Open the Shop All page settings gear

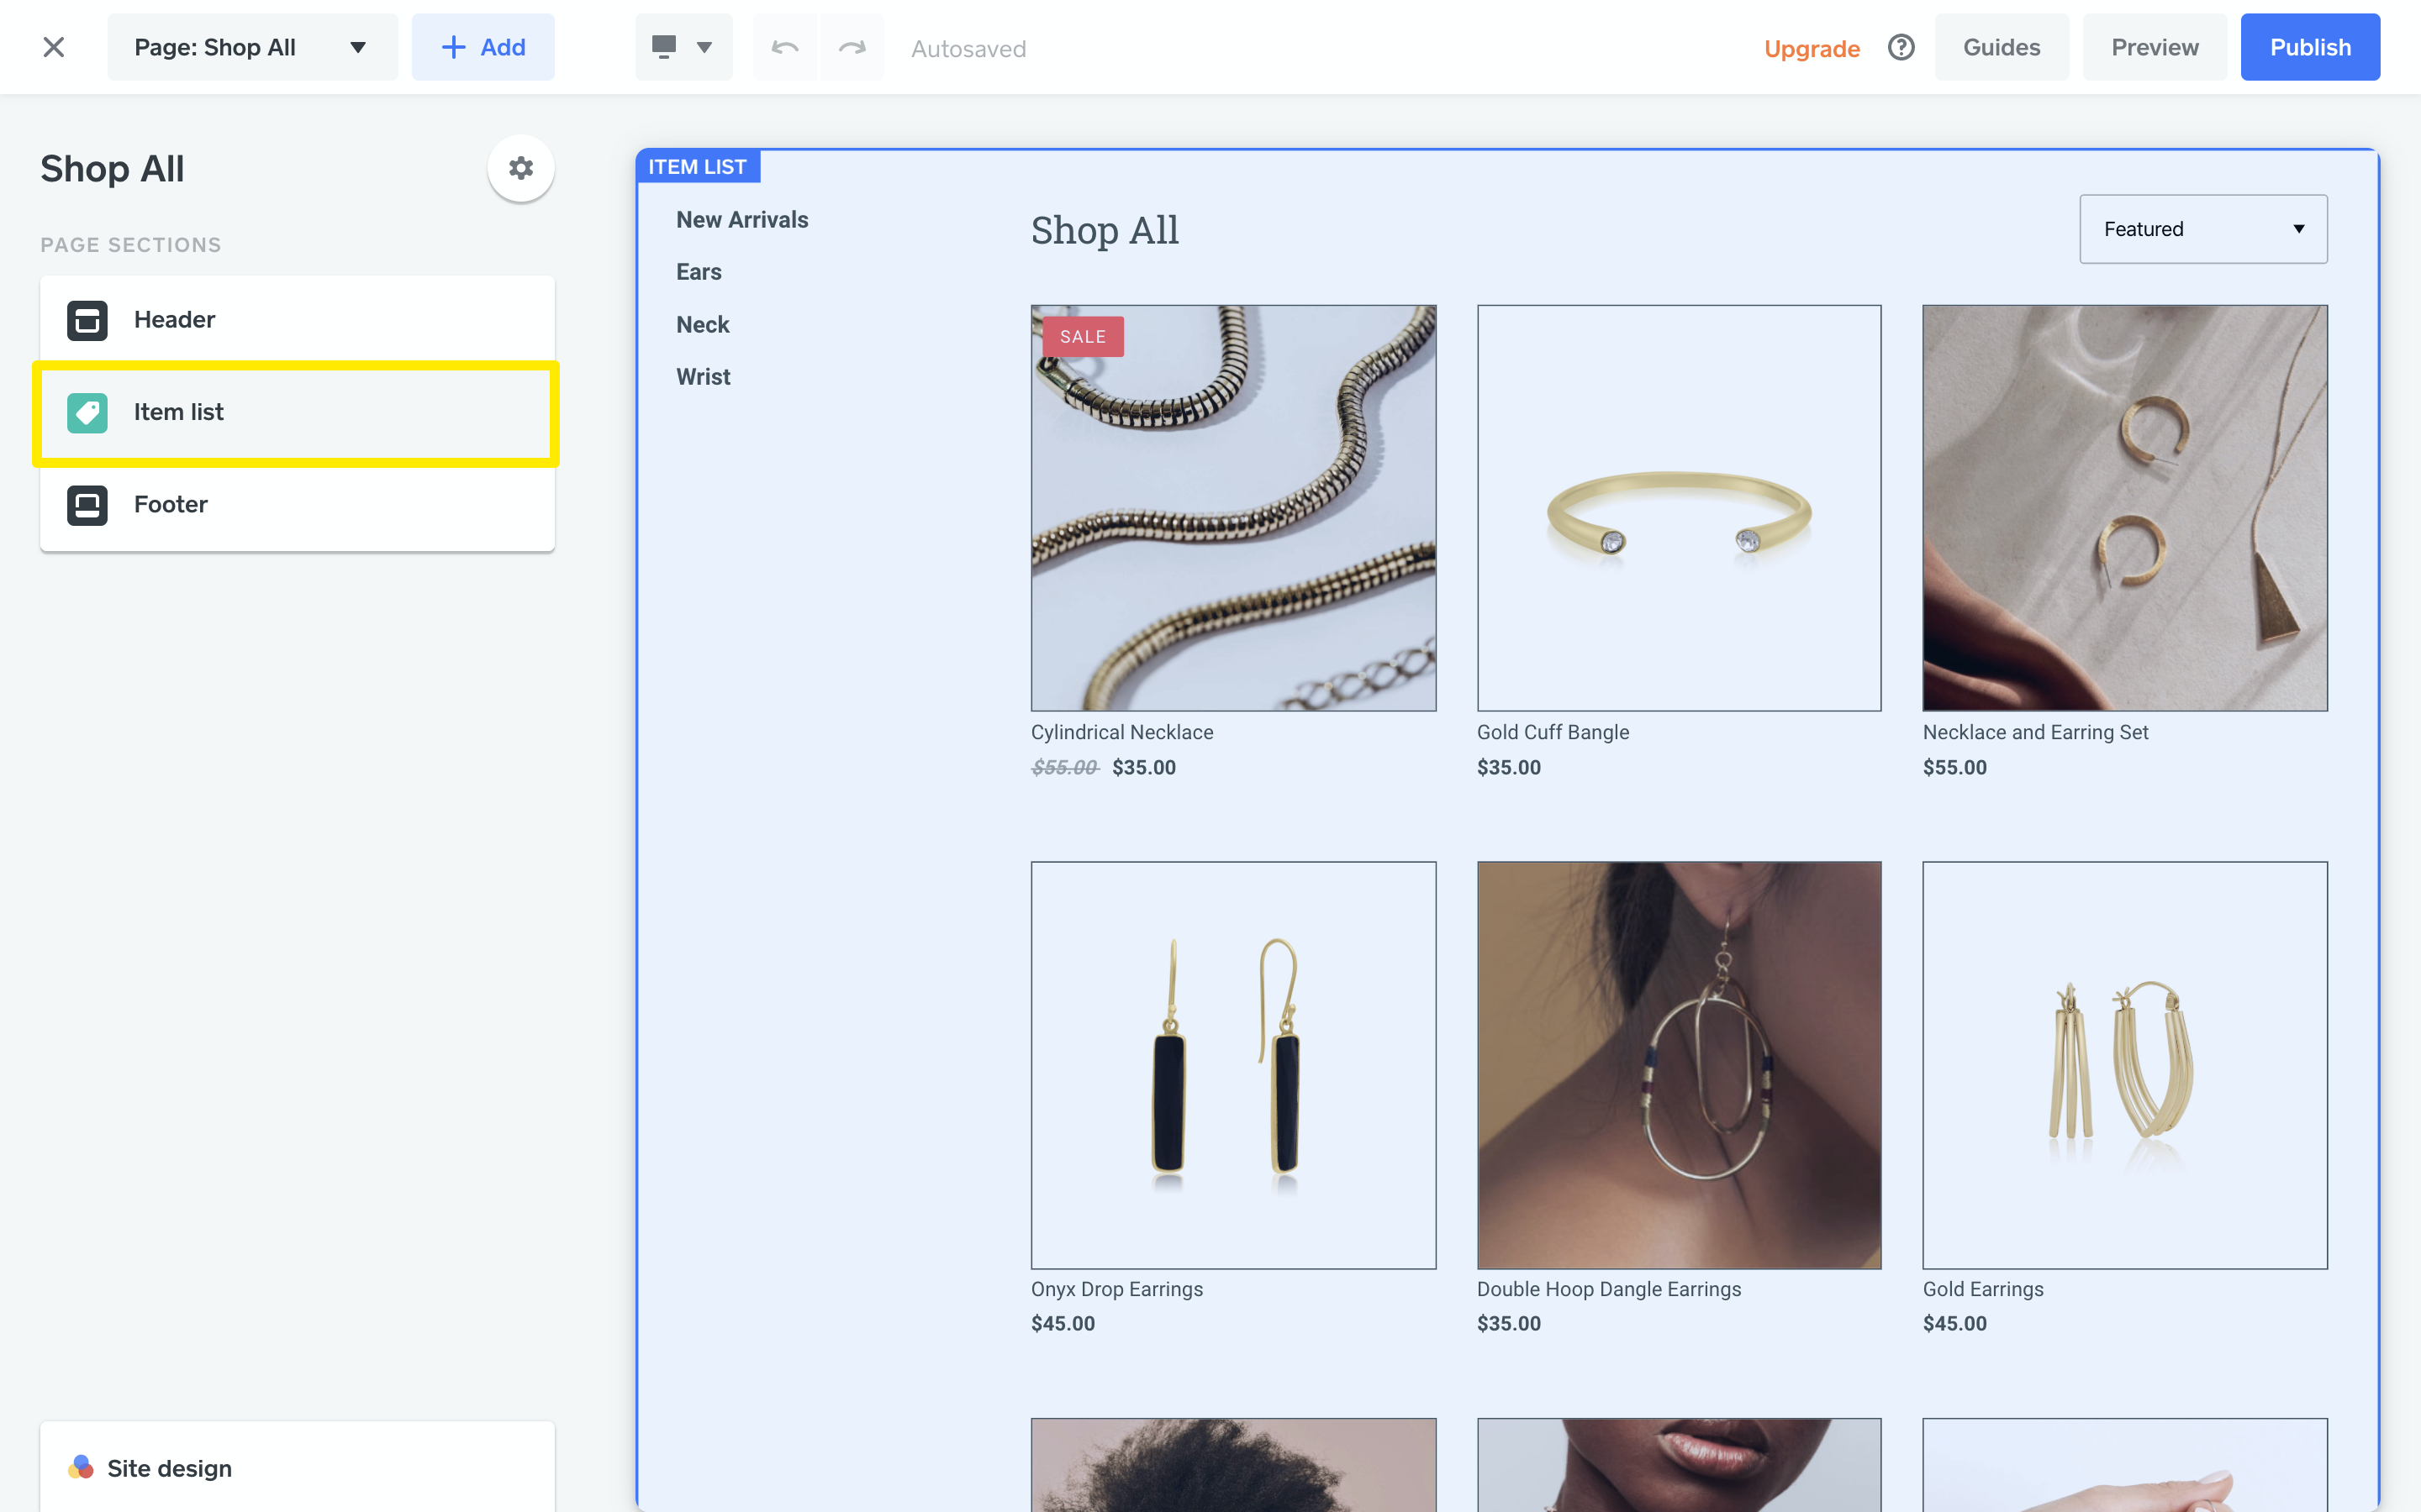pyautogui.click(x=521, y=168)
